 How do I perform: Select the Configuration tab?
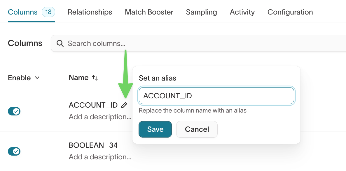(290, 12)
